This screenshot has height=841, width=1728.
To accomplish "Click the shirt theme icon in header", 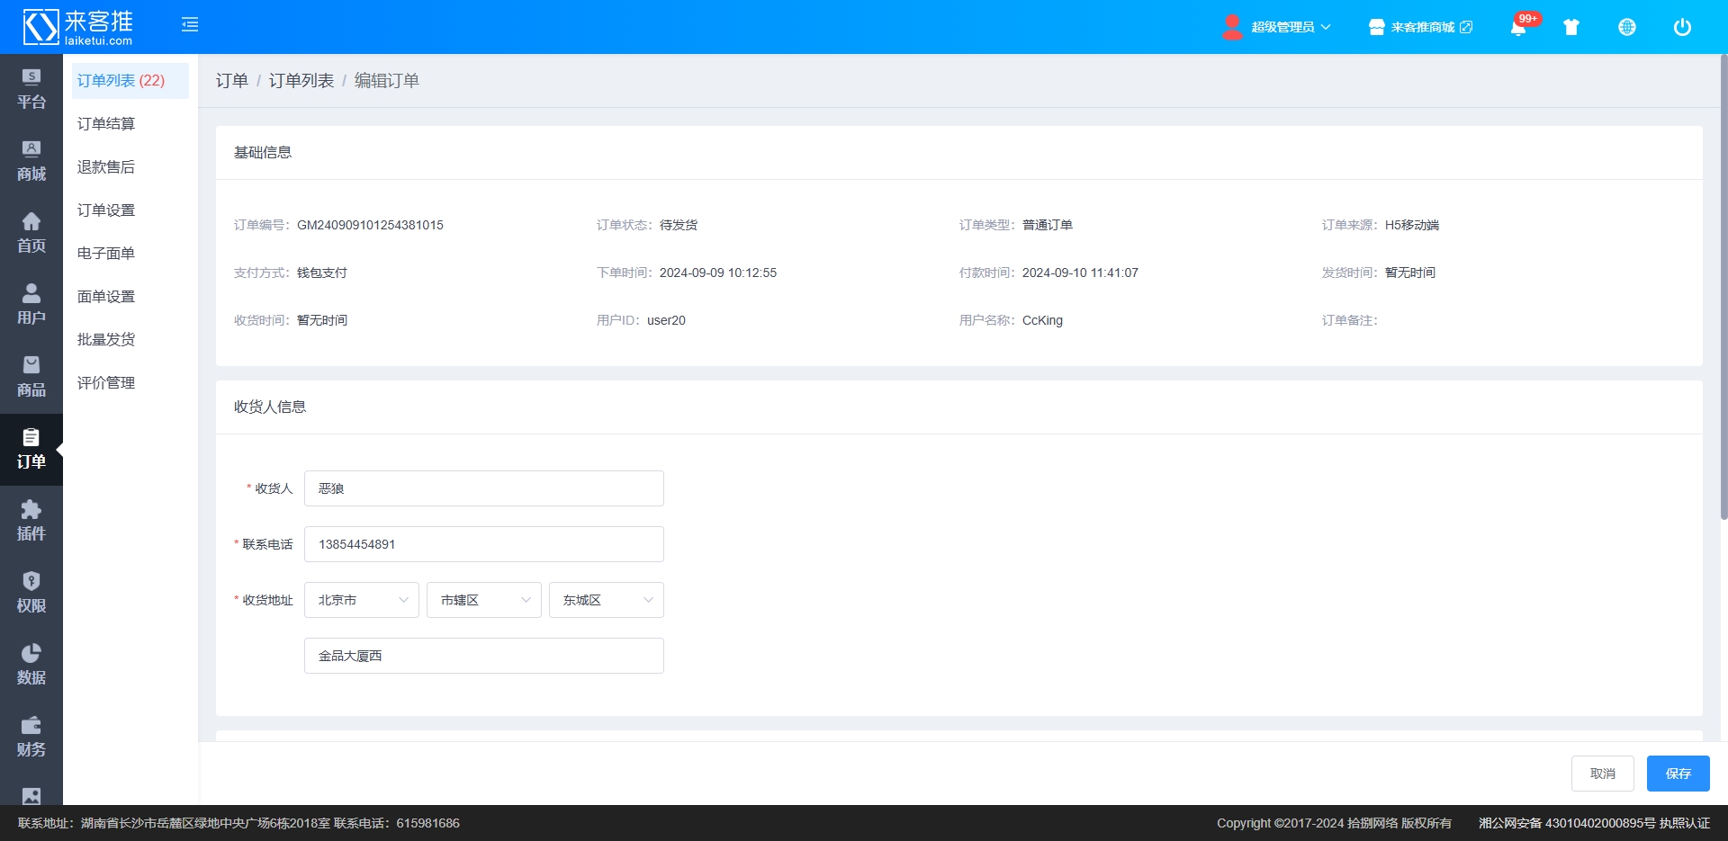I will [x=1571, y=27].
